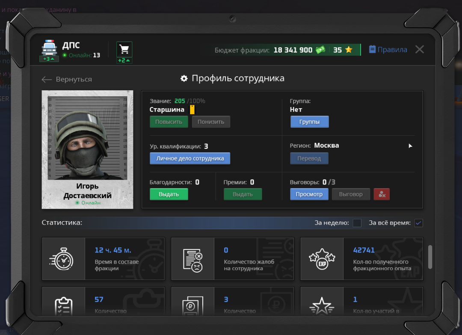Click the DPS police car faction icon
462x335 pixels.
click(x=49, y=48)
